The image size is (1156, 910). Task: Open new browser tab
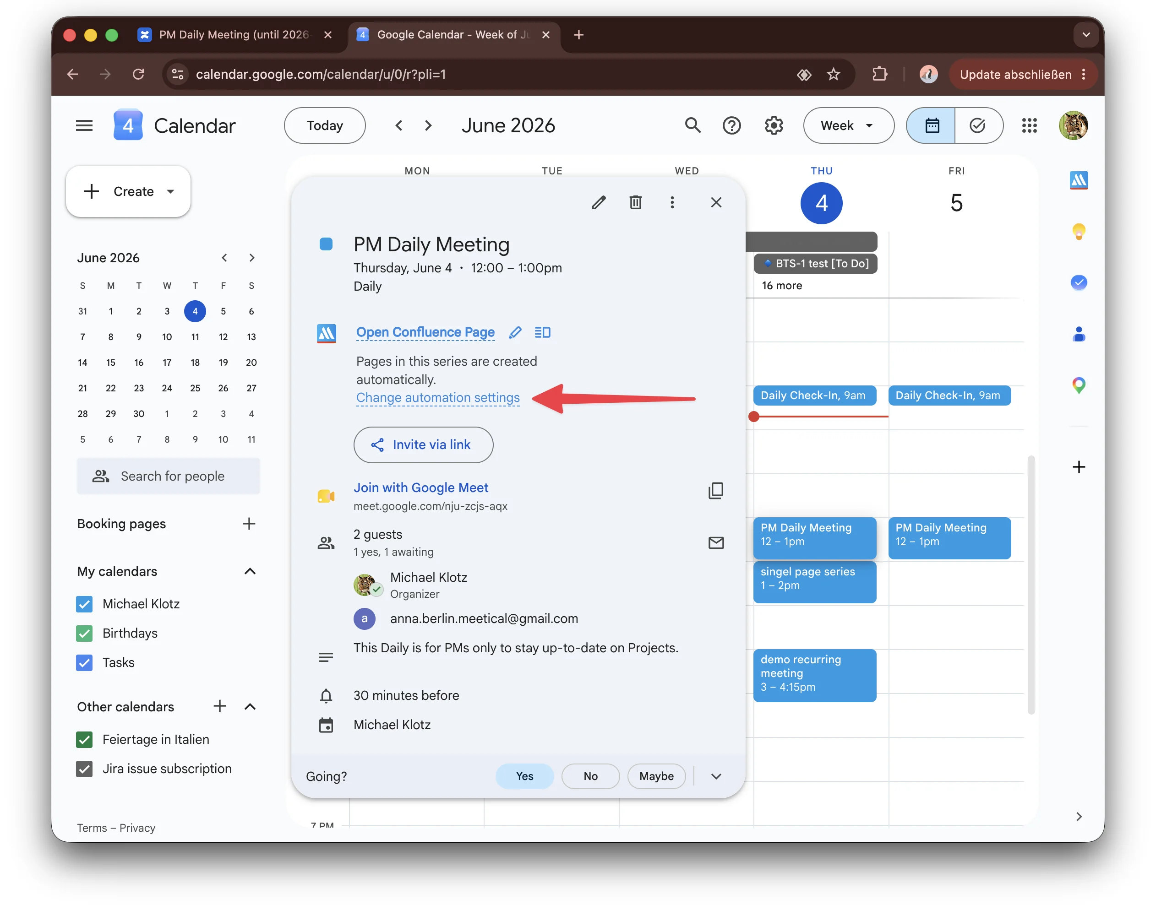pos(579,35)
